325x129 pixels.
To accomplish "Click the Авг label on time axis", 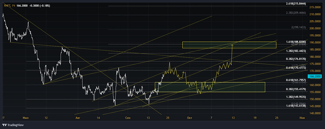I will (x=78, y=118).
